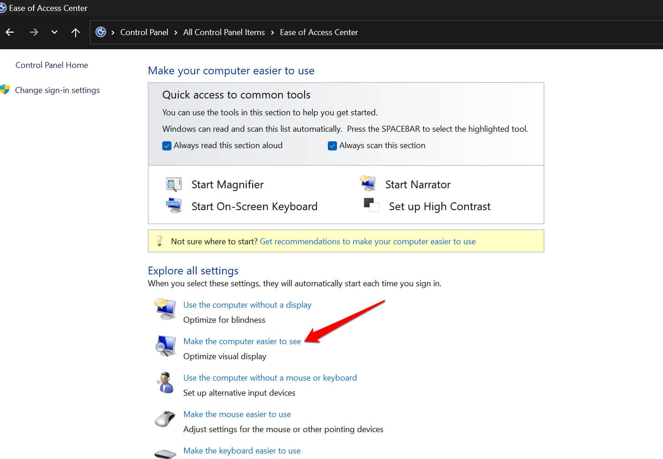Image resolution: width=663 pixels, height=459 pixels.
Task: Click the mouse icon in settings list
Action: (165, 419)
